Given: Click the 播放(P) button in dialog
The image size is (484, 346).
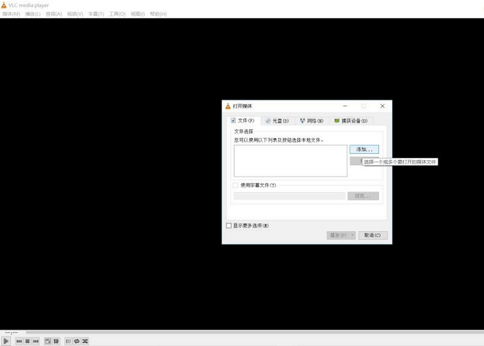Looking at the screenshot, I should click(338, 235).
